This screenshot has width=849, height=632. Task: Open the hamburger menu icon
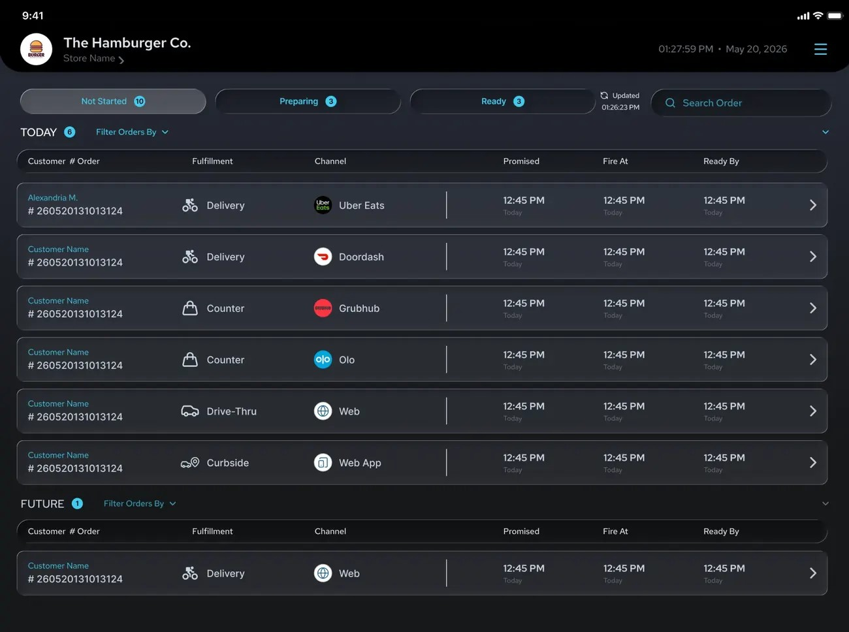point(820,49)
